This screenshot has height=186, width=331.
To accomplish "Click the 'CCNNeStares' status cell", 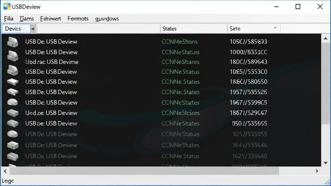I will pos(180,62).
